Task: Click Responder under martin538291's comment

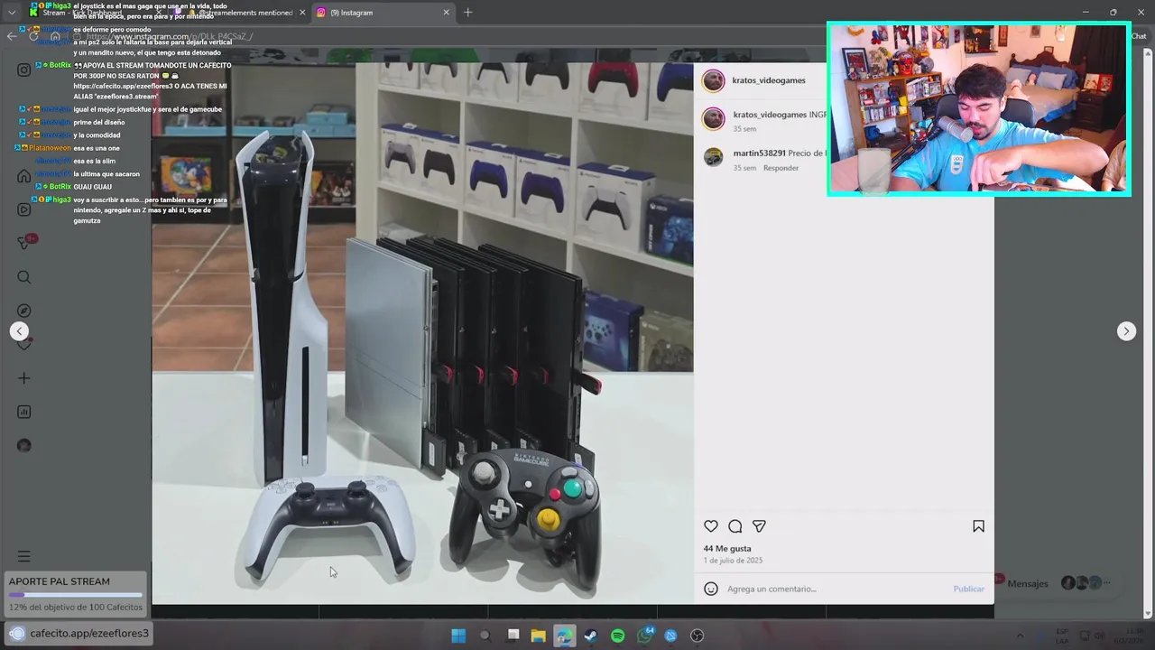Action: 781,168
